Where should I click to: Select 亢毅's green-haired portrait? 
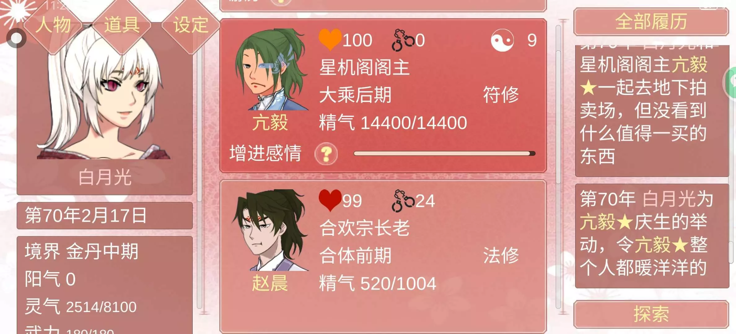click(x=271, y=70)
